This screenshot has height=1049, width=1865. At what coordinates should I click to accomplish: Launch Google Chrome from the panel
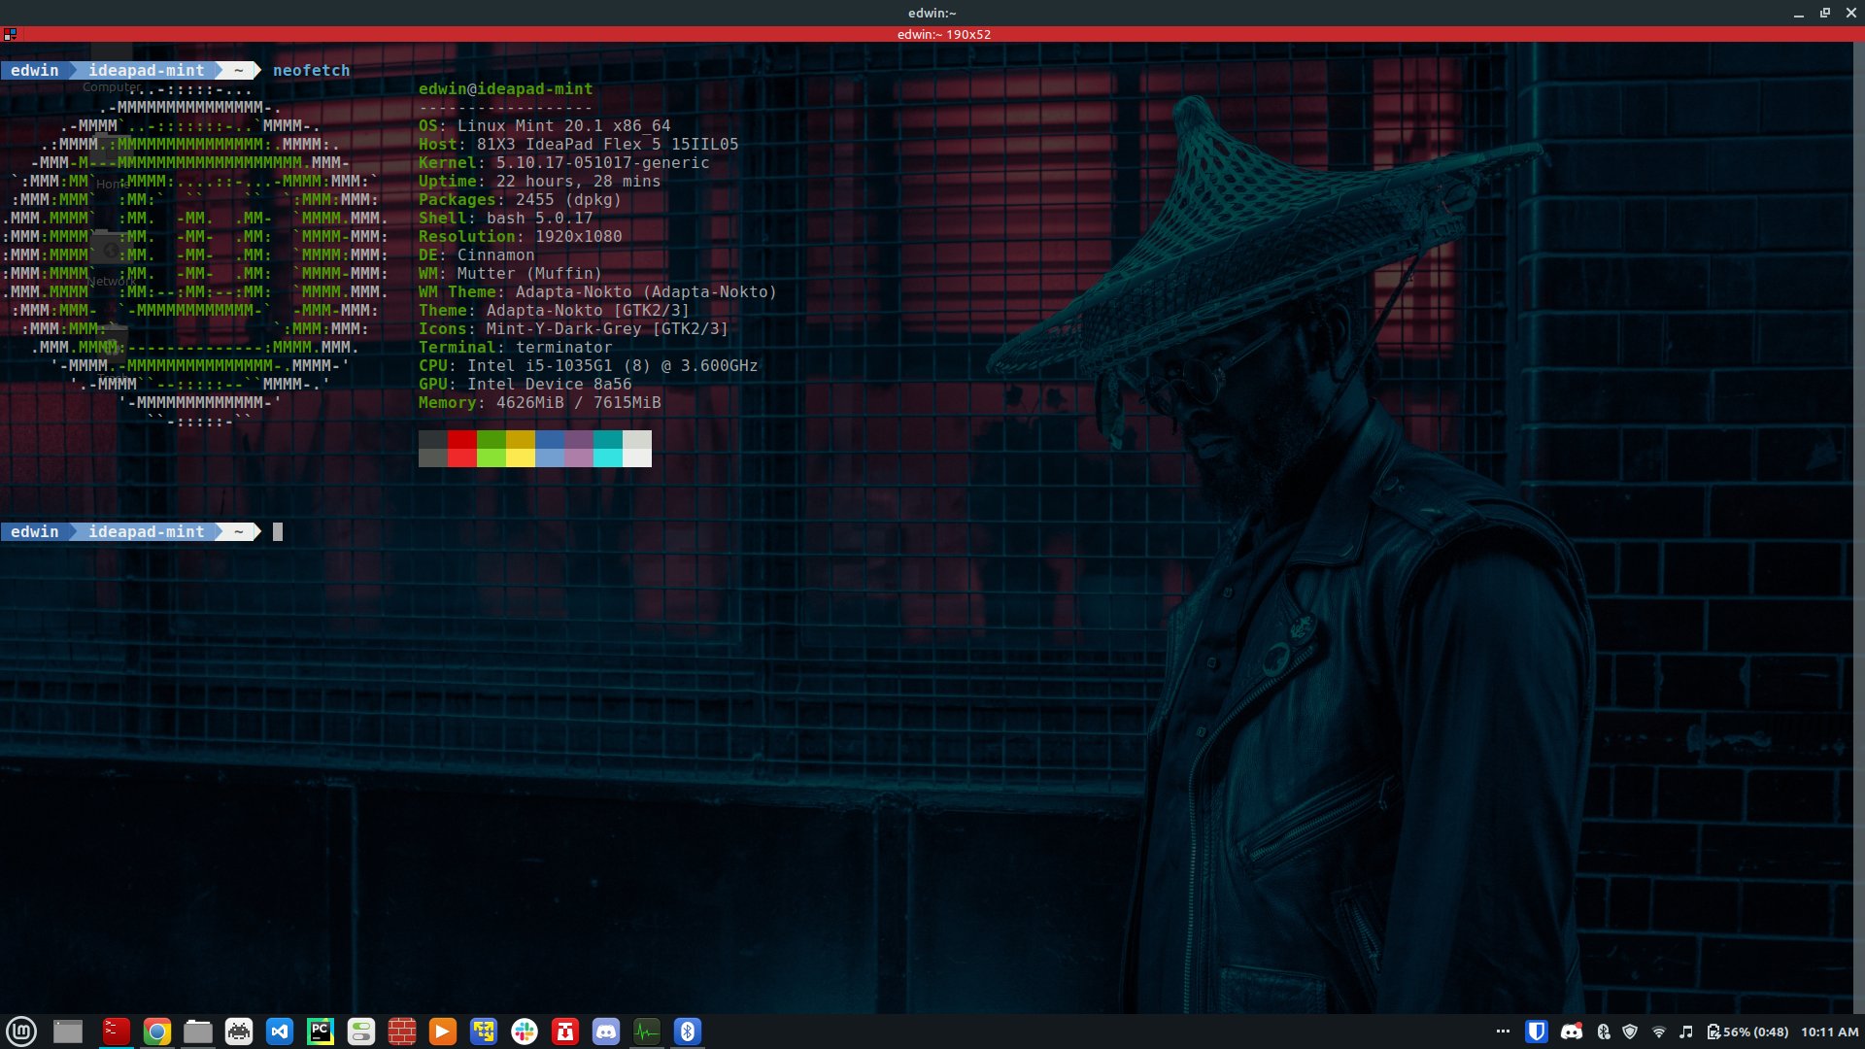157,1032
